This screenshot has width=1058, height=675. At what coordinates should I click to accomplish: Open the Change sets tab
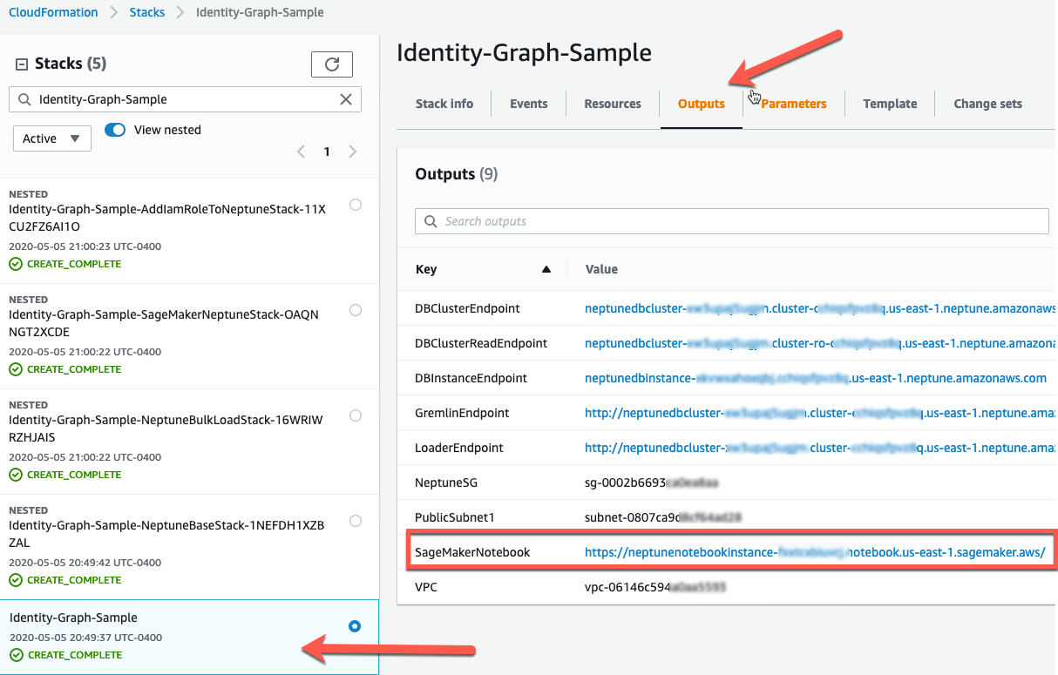point(987,104)
